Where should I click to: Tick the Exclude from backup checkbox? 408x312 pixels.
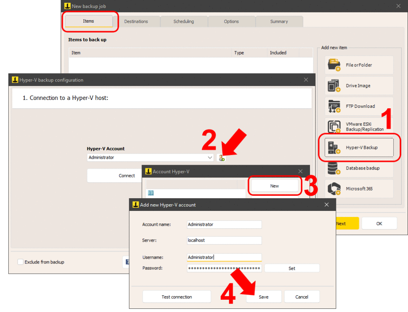[20, 262]
